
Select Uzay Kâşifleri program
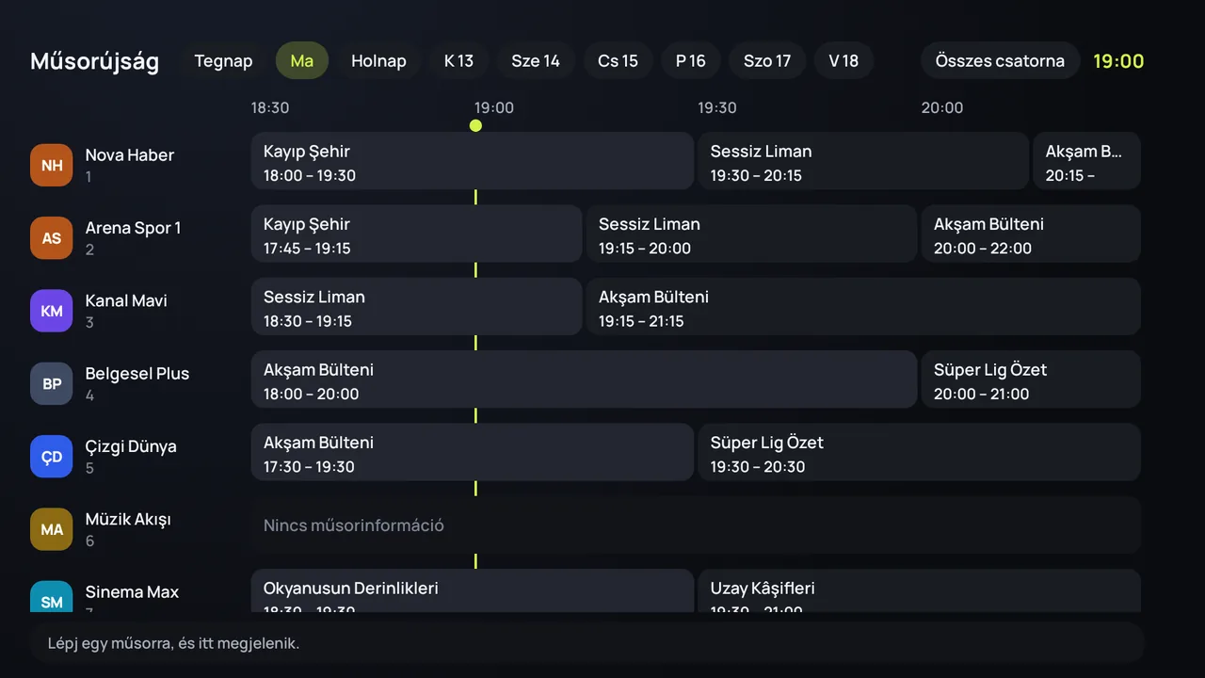point(919,591)
